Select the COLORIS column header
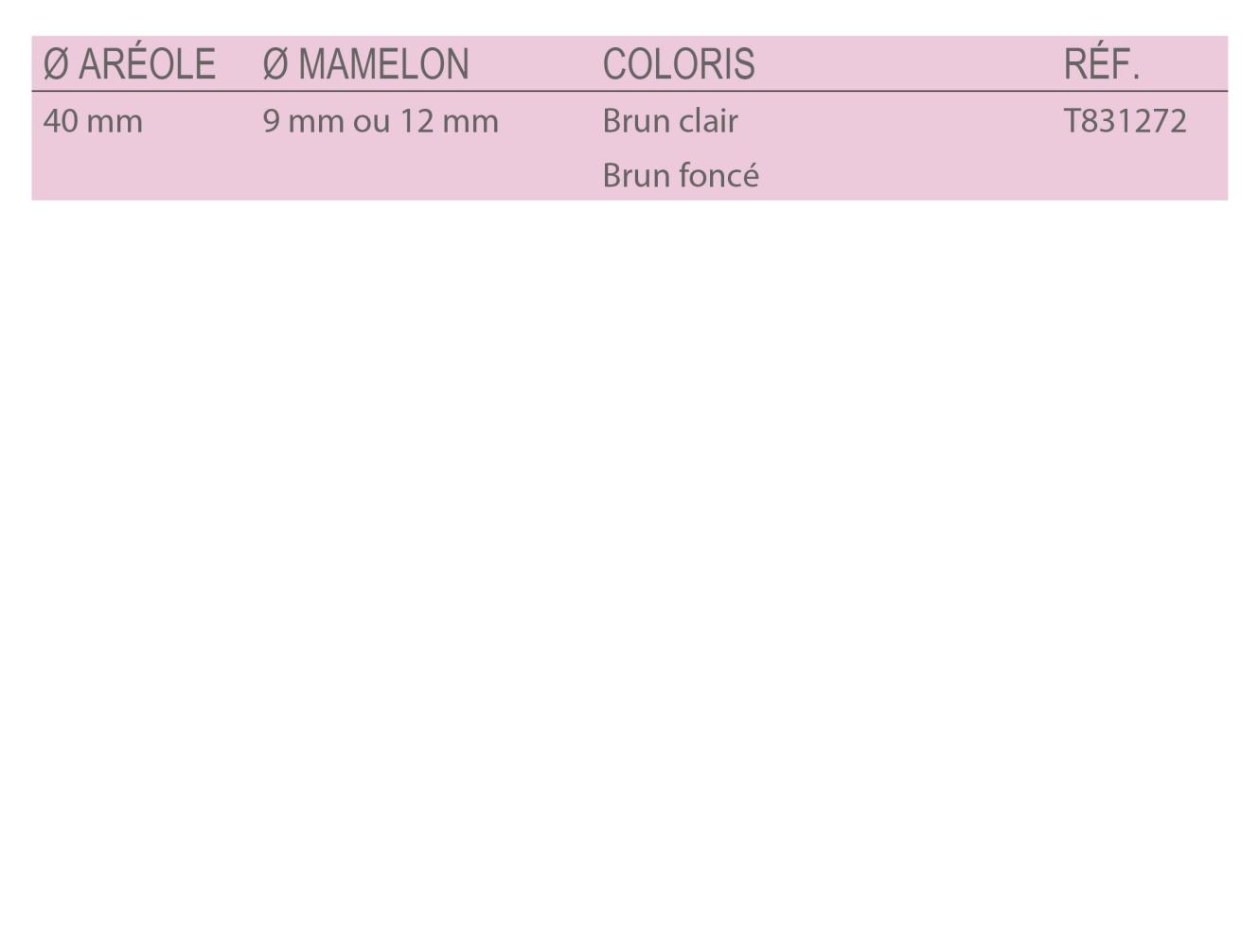Viewport: 1259px width, 944px height. pyautogui.click(x=678, y=64)
